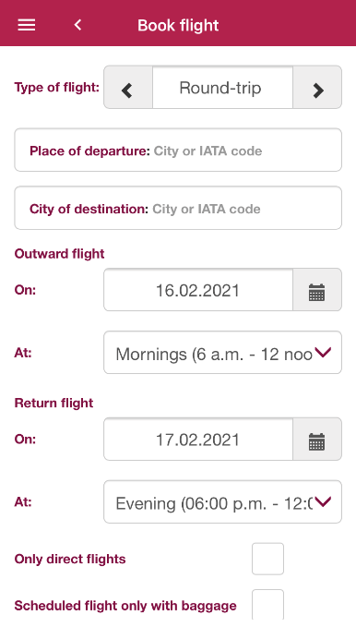
Task: Open the hamburger menu
Action: tap(27, 25)
